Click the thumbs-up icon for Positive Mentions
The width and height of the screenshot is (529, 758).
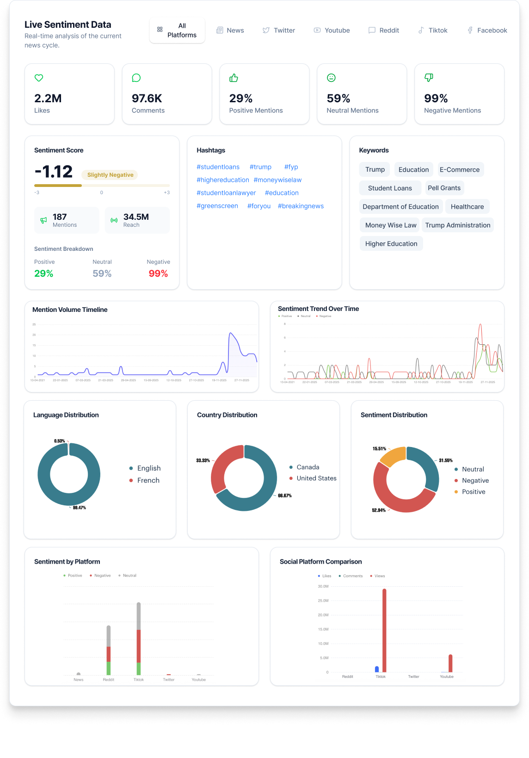click(234, 78)
